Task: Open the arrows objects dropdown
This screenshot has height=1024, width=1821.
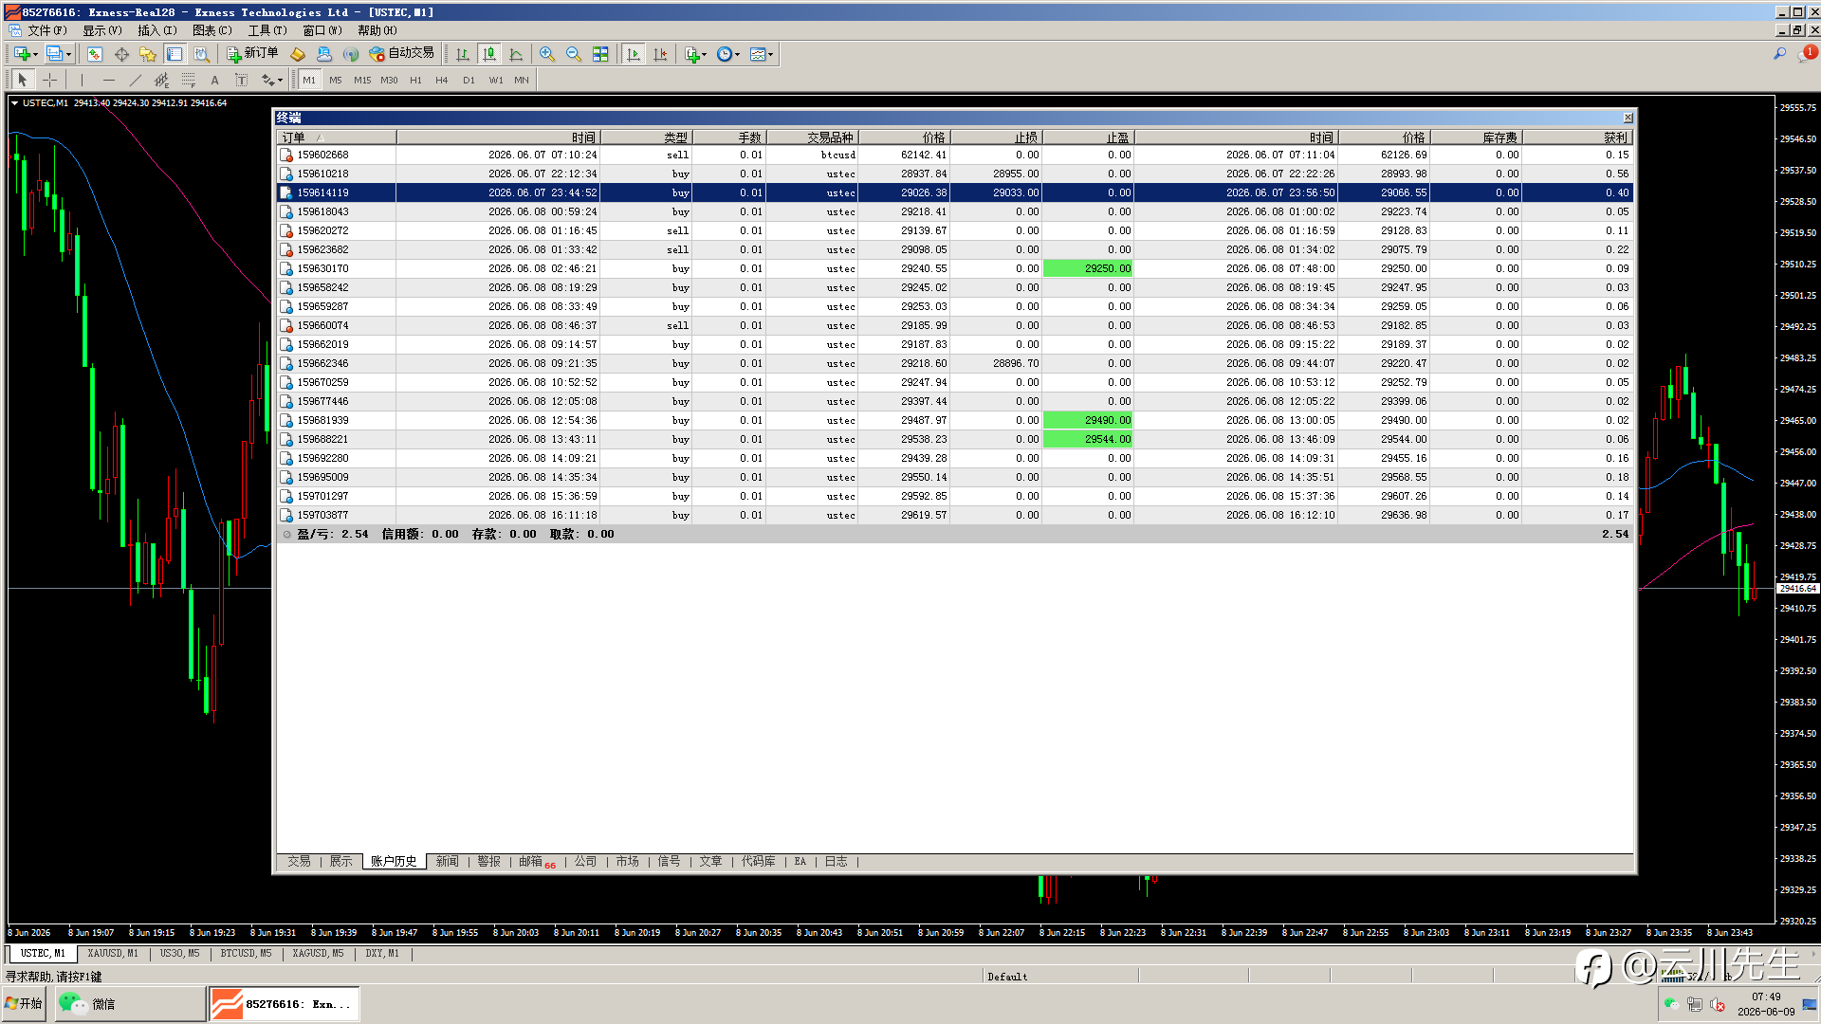Action: (x=272, y=81)
